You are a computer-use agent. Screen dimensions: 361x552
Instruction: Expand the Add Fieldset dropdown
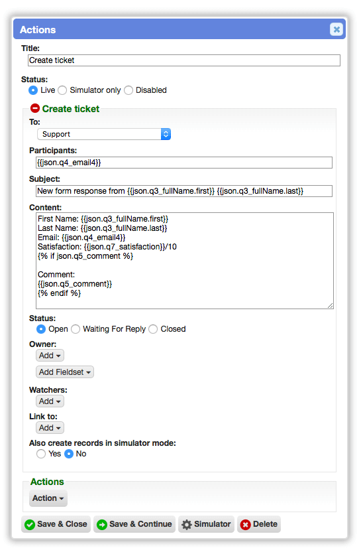click(x=65, y=372)
